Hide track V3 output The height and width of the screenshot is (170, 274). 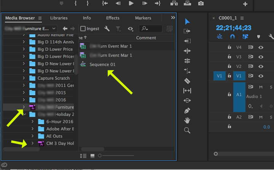[x=261, y=57]
